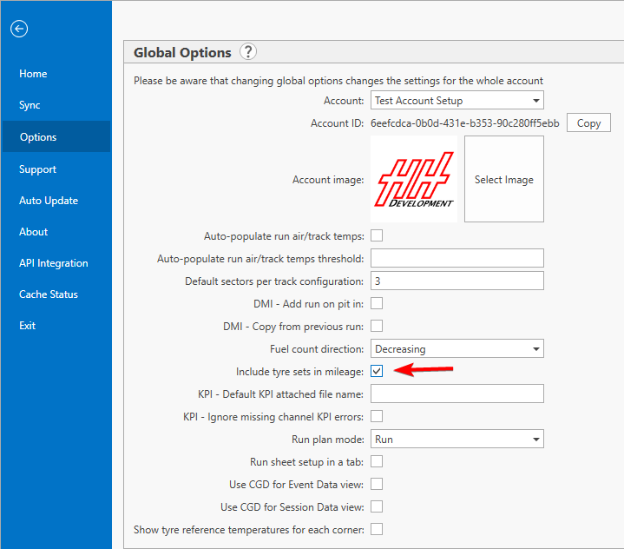Enable Auto-populate run air/track temps checkbox
The width and height of the screenshot is (624, 549).
tap(377, 235)
